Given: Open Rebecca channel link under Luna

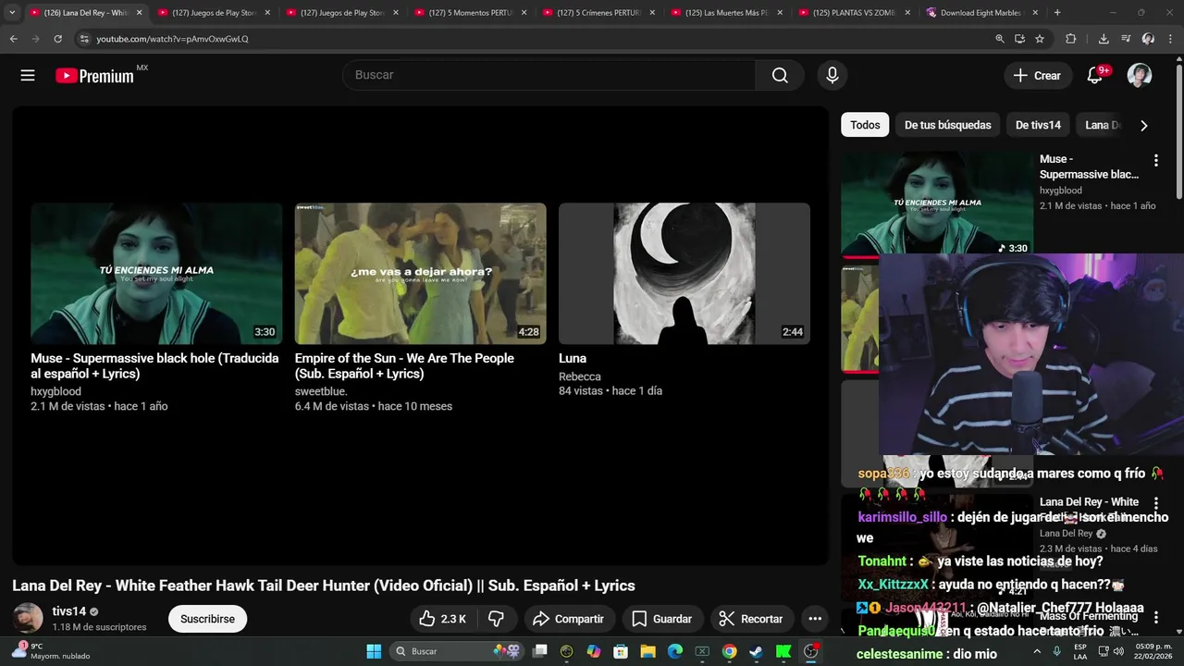Looking at the screenshot, I should [x=580, y=376].
